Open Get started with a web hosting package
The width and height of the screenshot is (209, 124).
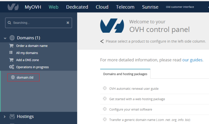(x=137, y=99)
